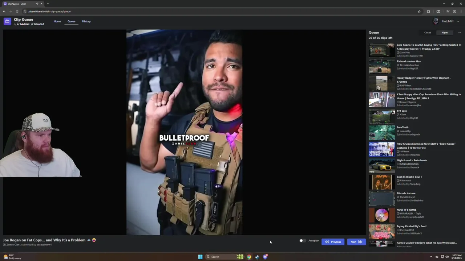Open clip titled "K Isnt Happy after Cop"
465x261 pixels.
pyautogui.click(x=429, y=96)
